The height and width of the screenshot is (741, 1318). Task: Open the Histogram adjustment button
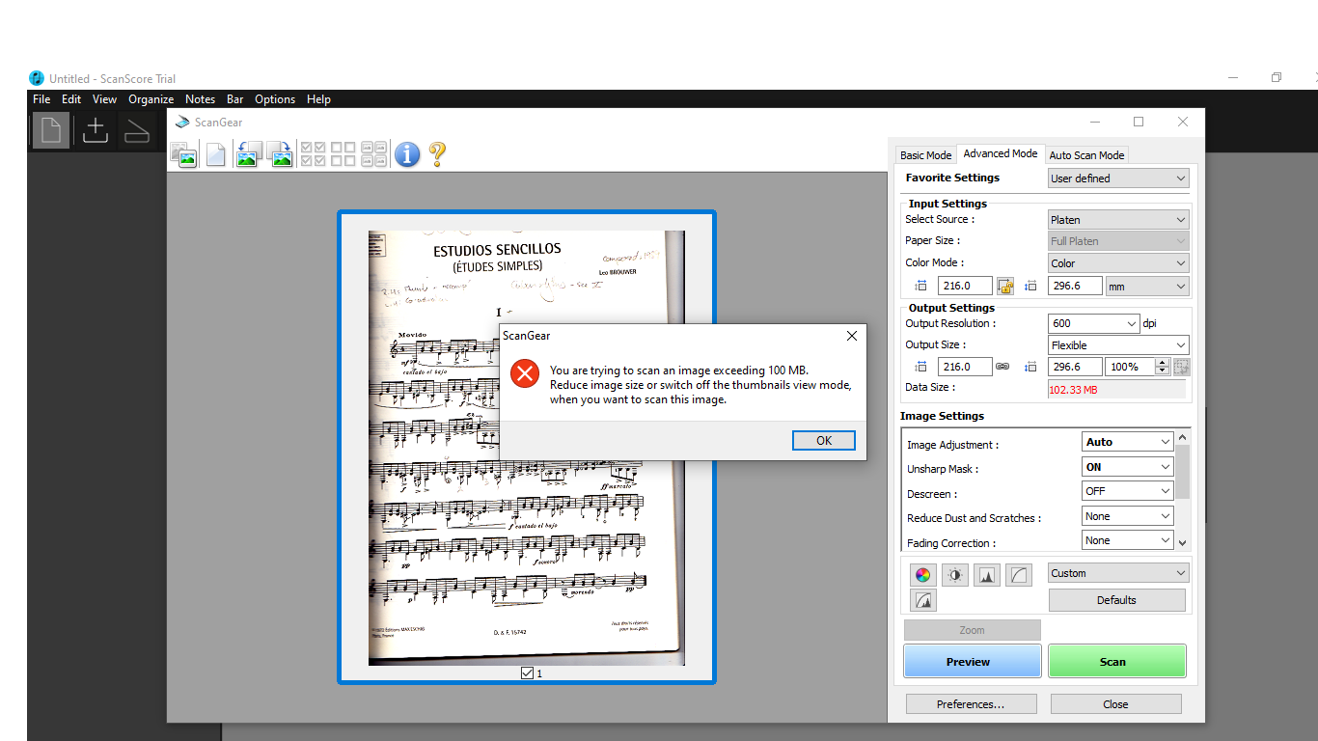987,575
